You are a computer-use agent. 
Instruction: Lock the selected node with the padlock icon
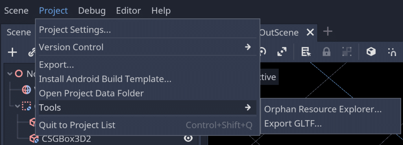326,52
